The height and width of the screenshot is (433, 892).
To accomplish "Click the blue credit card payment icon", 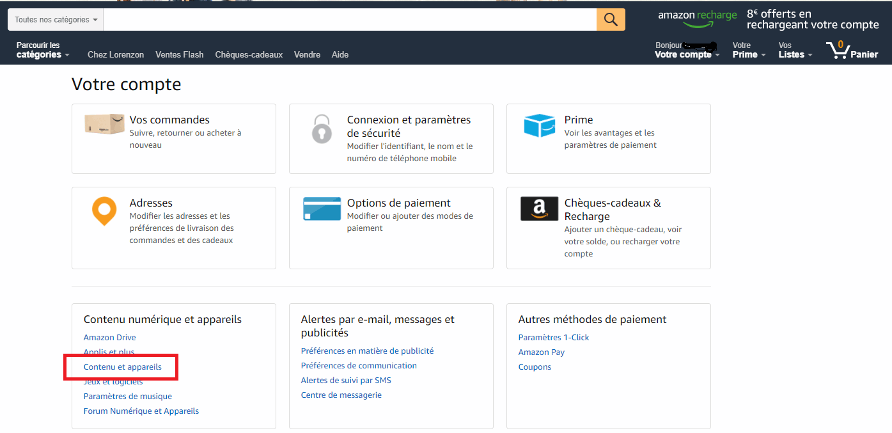I will pos(322,209).
